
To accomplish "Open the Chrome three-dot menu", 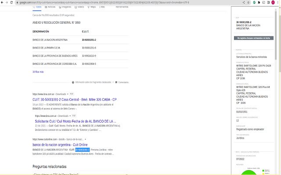I will pyautogui.click(x=278, y=3).
